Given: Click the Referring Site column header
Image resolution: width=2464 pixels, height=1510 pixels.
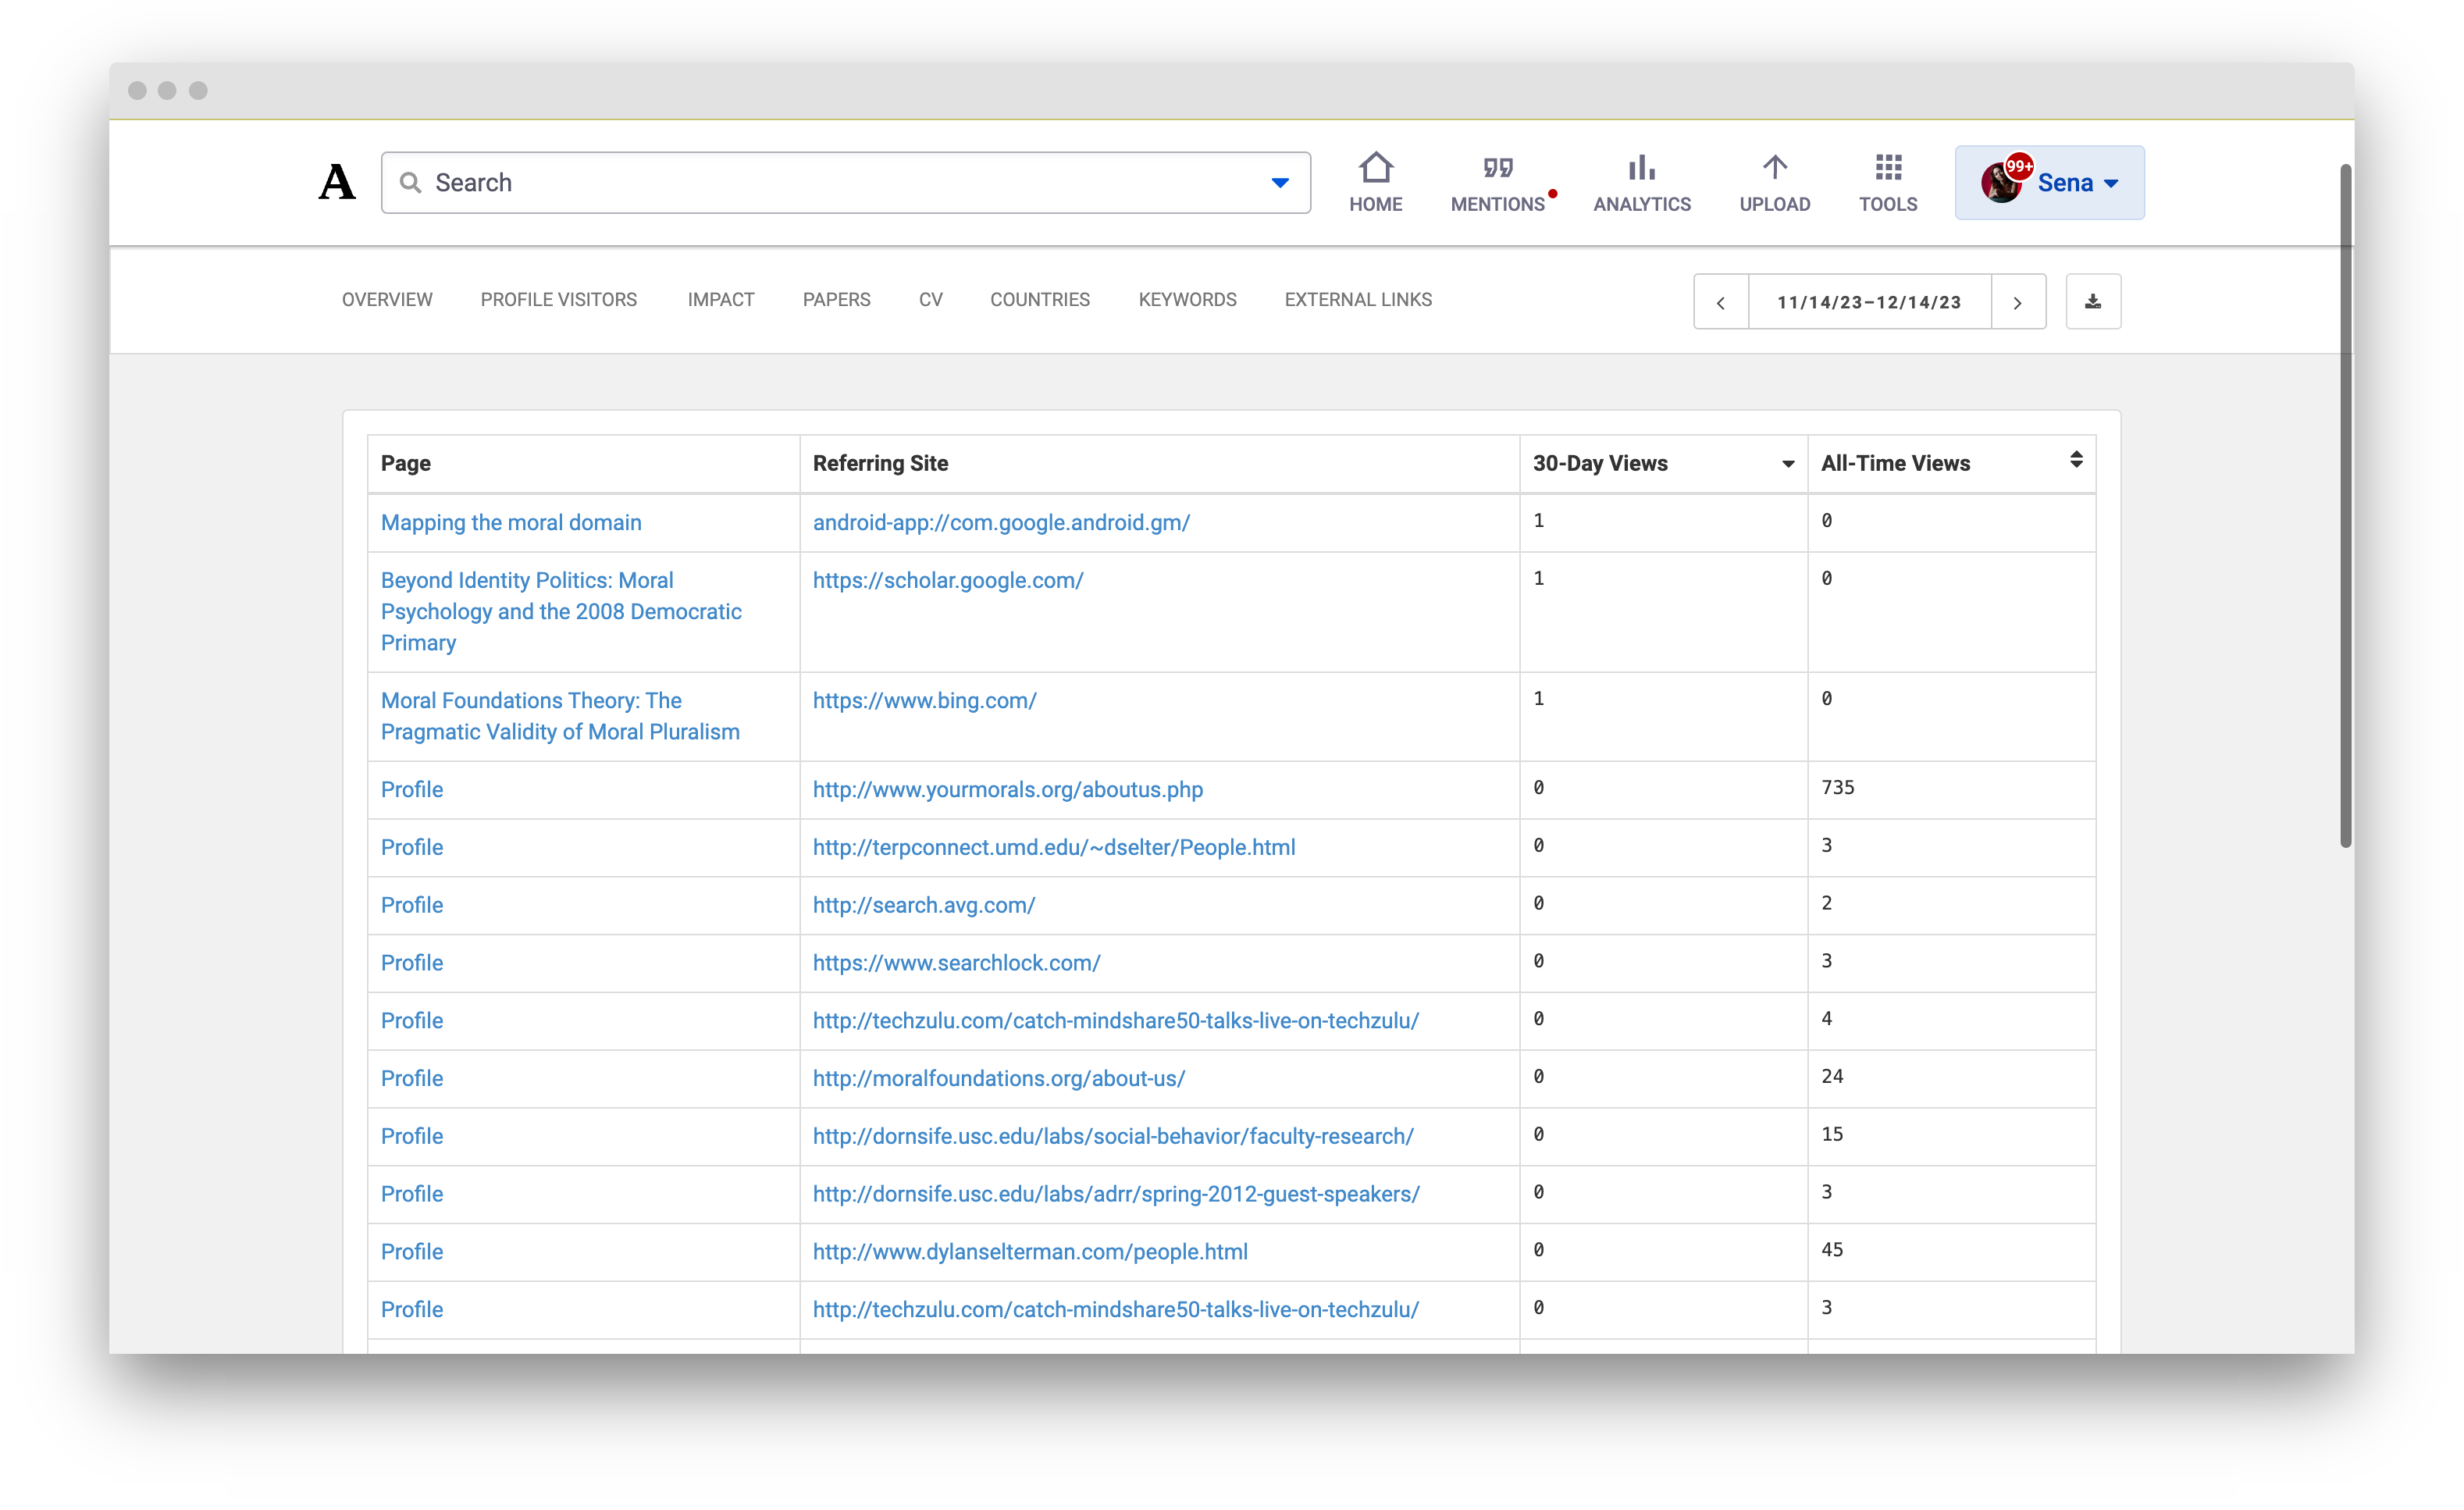Looking at the screenshot, I should (1159, 463).
